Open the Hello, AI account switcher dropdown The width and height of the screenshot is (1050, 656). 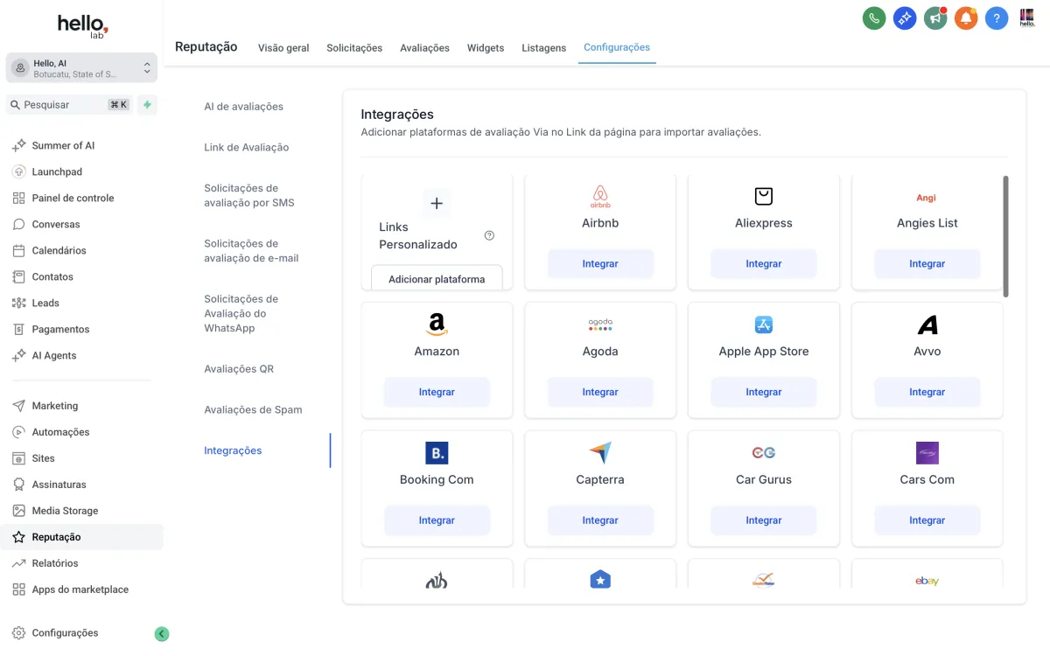pos(81,68)
